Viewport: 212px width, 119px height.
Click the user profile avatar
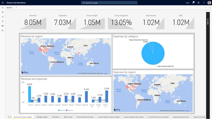click(x=209, y=3)
